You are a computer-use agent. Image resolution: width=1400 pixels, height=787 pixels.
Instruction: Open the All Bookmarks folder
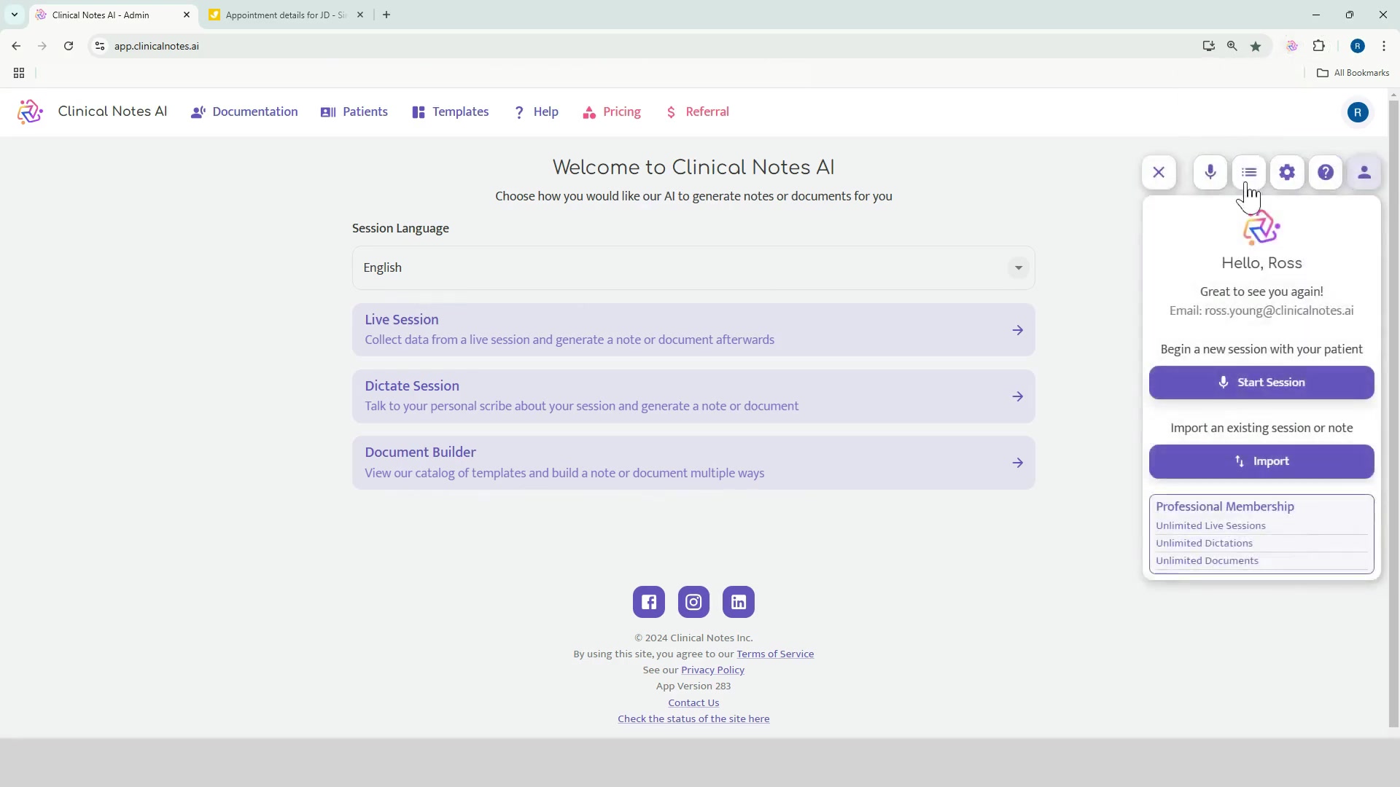pos(1353,73)
